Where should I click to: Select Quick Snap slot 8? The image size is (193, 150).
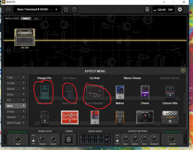101,142
